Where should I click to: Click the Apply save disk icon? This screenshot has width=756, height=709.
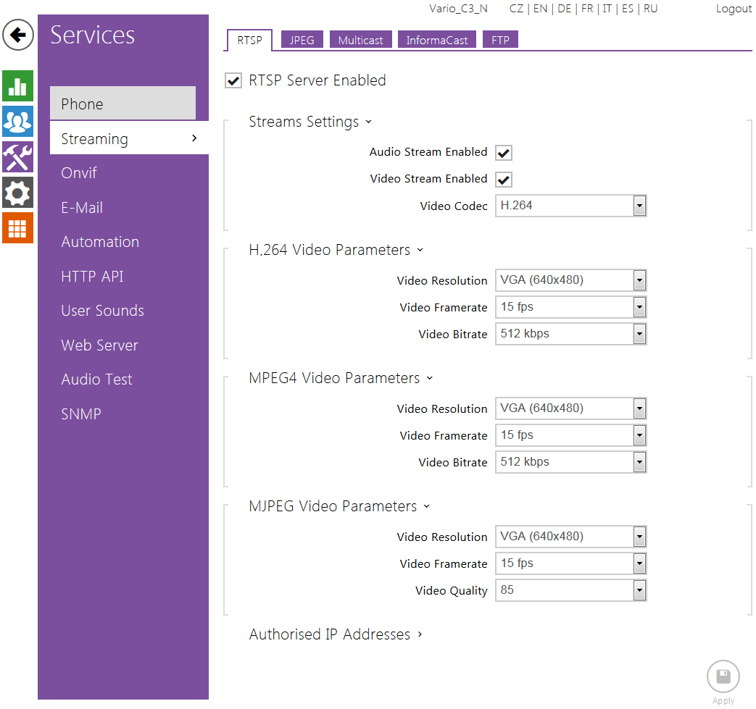point(723,678)
